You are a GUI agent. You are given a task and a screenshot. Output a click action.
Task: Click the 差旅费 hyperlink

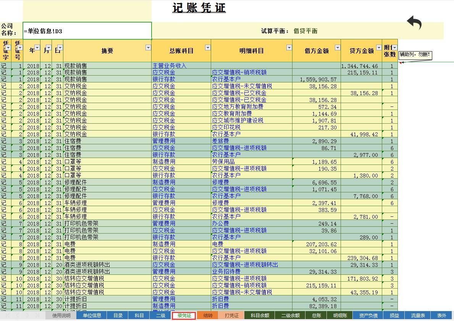coord(221,141)
